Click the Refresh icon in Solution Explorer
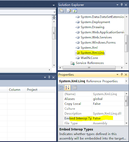Viewport: 129px width, 142px height. tap(75, 11)
